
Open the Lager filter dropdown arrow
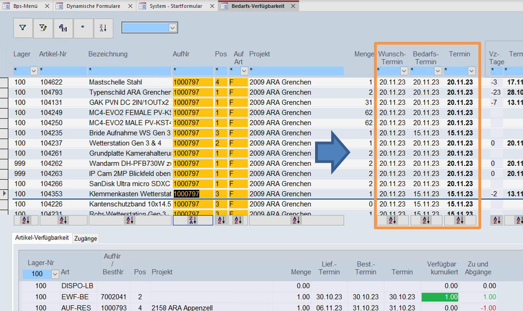pyautogui.click(x=34, y=71)
